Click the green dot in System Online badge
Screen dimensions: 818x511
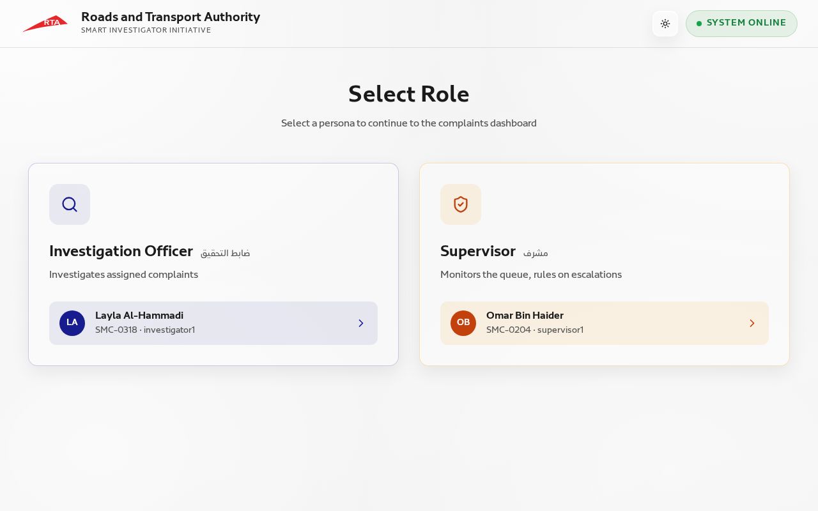click(x=699, y=24)
